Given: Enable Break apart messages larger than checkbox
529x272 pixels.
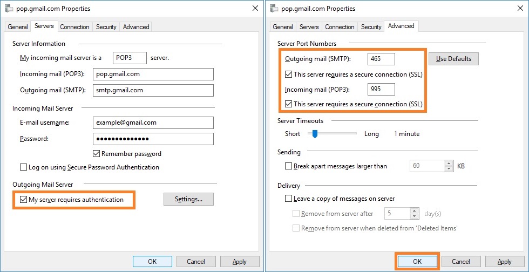Looking at the screenshot, I should click(x=288, y=166).
